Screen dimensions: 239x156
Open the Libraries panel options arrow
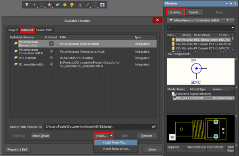tap(227, 3)
